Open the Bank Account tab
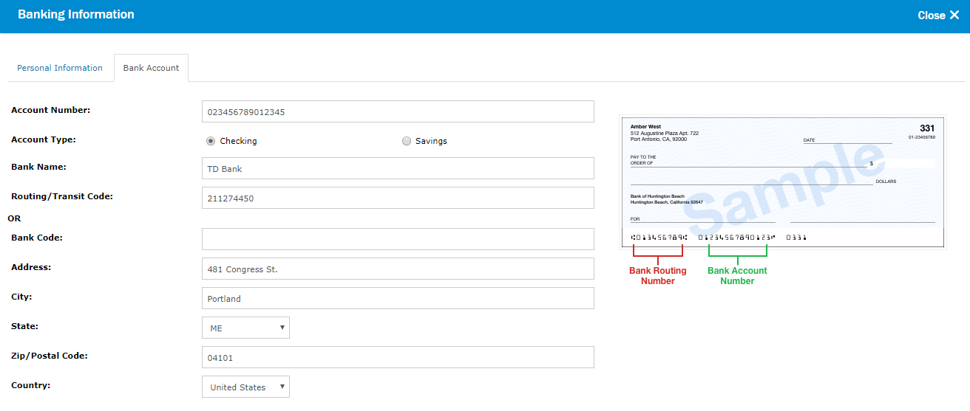 (151, 68)
